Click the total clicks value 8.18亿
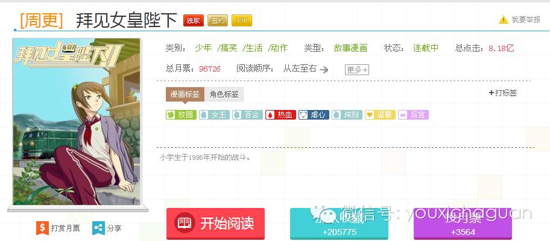 tap(501, 48)
